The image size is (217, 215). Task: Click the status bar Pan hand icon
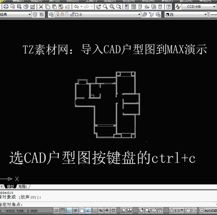point(141,211)
